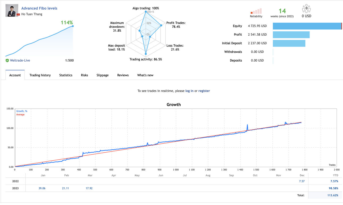Image resolution: width=343 pixels, height=205 pixels.
Task: Click the Initial Deposit value 2 237.00 USD
Action: click(257, 43)
